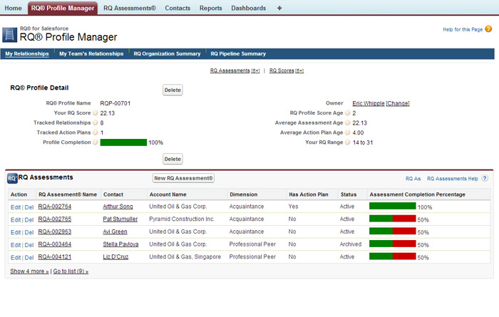Click the Profile Completion progress bar
The width and height of the screenshot is (499, 317).
(123, 142)
